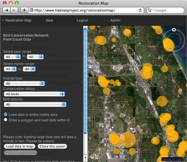Add bookmark with the plus button

point(24,10)
